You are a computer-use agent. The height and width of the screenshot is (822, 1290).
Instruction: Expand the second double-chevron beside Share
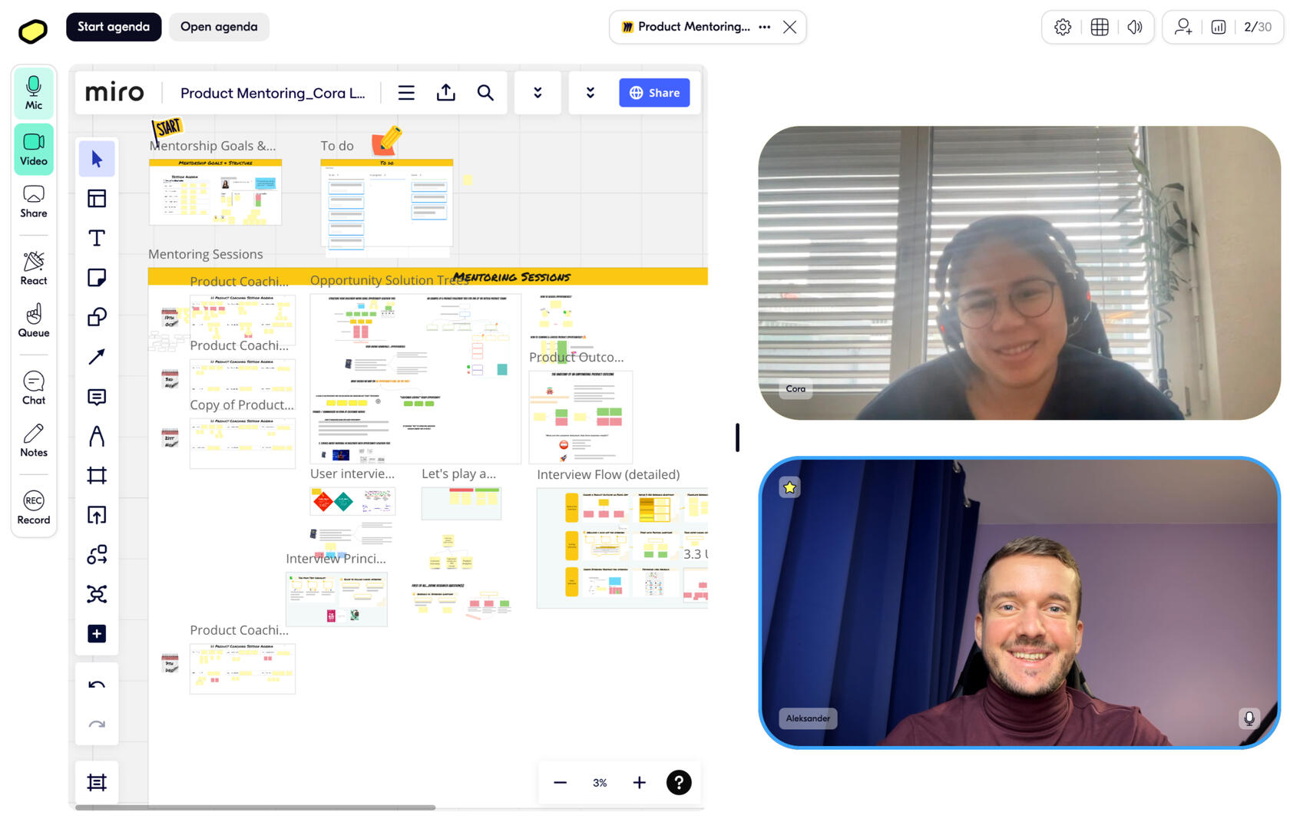[590, 93]
